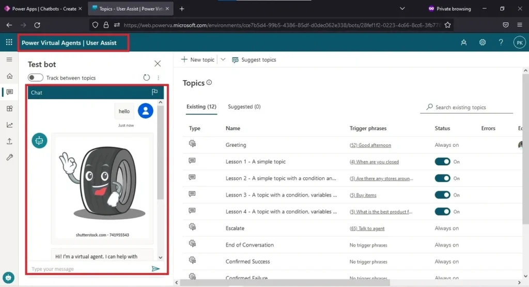Open Topics chat icon in sidebar
The height and width of the screenshot is (287, 529).
9,92
